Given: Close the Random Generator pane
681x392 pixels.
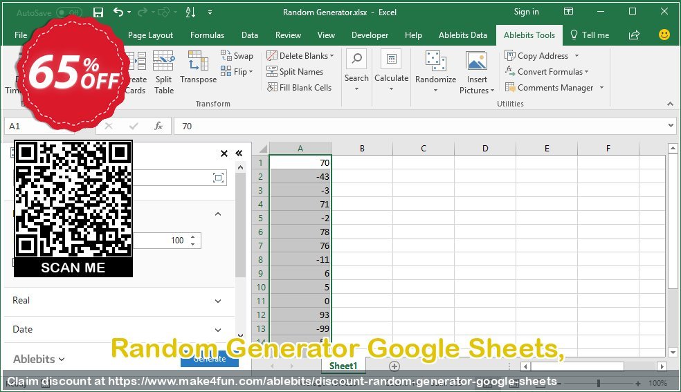Looking at the screenshot, I should (224, 153).
